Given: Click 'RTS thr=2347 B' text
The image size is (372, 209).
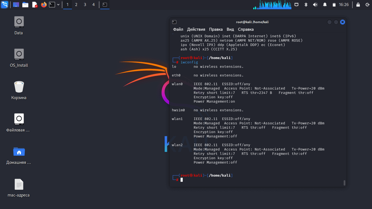Looking at the screenshot, I should (x=257, y=93).
